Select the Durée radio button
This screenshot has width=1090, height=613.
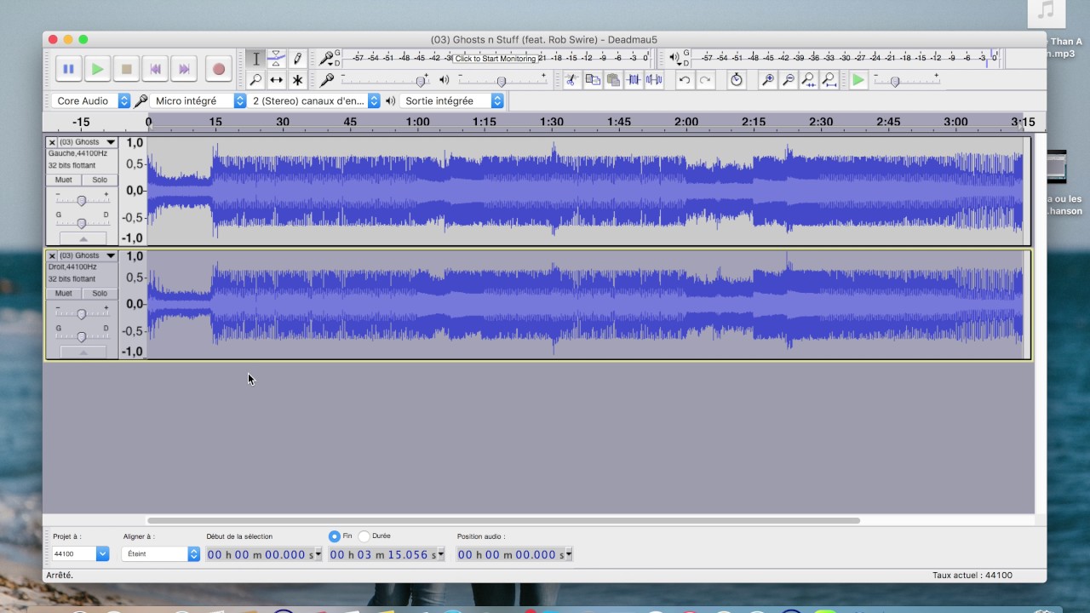tap(364, 536)
